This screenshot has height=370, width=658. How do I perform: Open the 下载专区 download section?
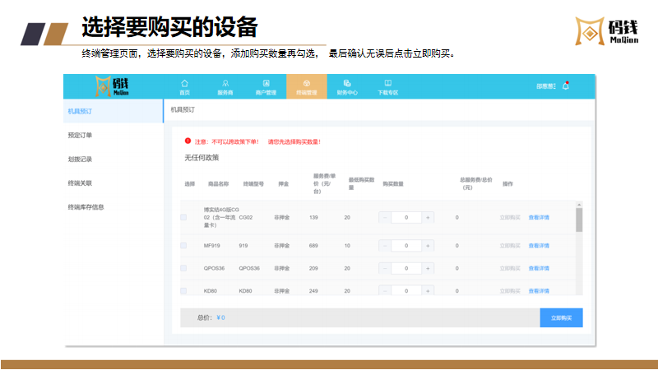pyautogui.click(x=387, y=83)
